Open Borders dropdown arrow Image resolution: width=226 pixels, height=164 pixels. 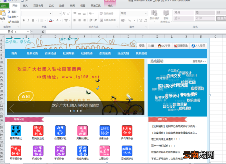[45, 20]
